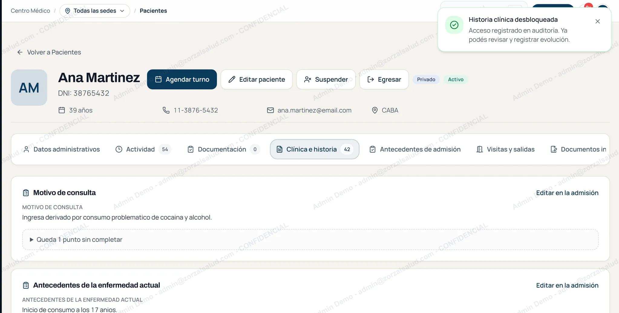Click the patient name Ana Martinez
The width and height of the screenshot is (619, 313).
(99, 77)
